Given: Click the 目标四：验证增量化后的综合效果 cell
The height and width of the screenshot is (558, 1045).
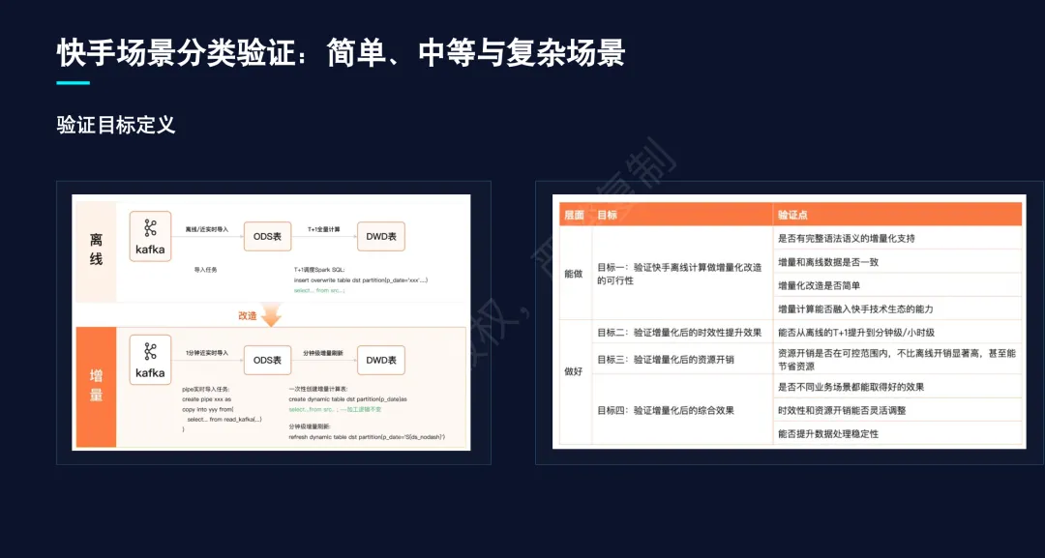Looking at the screenshot, I should point(682,410).
